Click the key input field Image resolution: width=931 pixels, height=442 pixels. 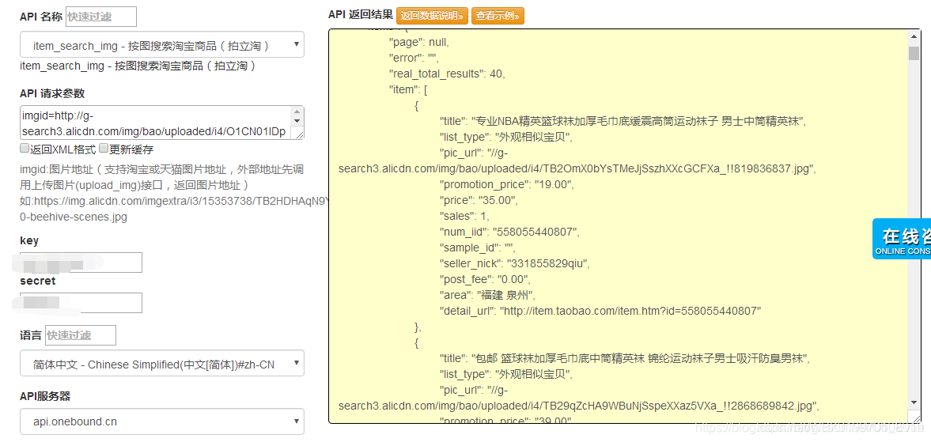[x=81, y=263]
